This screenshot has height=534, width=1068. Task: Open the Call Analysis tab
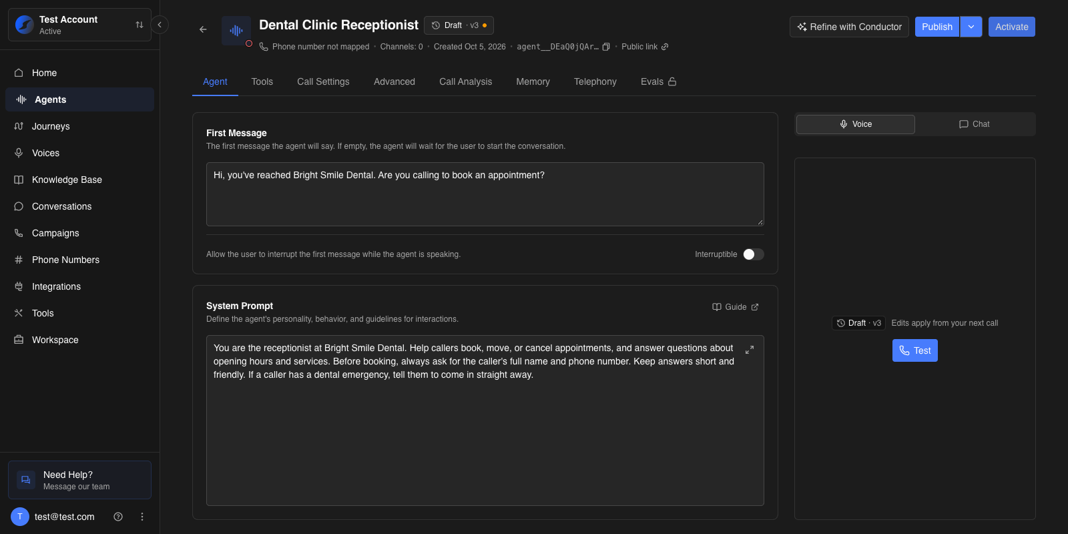tap(465, 81)
